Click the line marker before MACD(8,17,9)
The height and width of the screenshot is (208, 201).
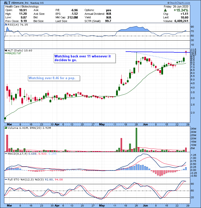(x=6, y=154)
